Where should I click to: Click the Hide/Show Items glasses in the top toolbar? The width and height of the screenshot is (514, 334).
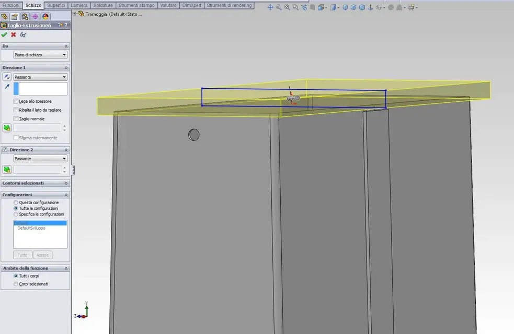(379, 7)
